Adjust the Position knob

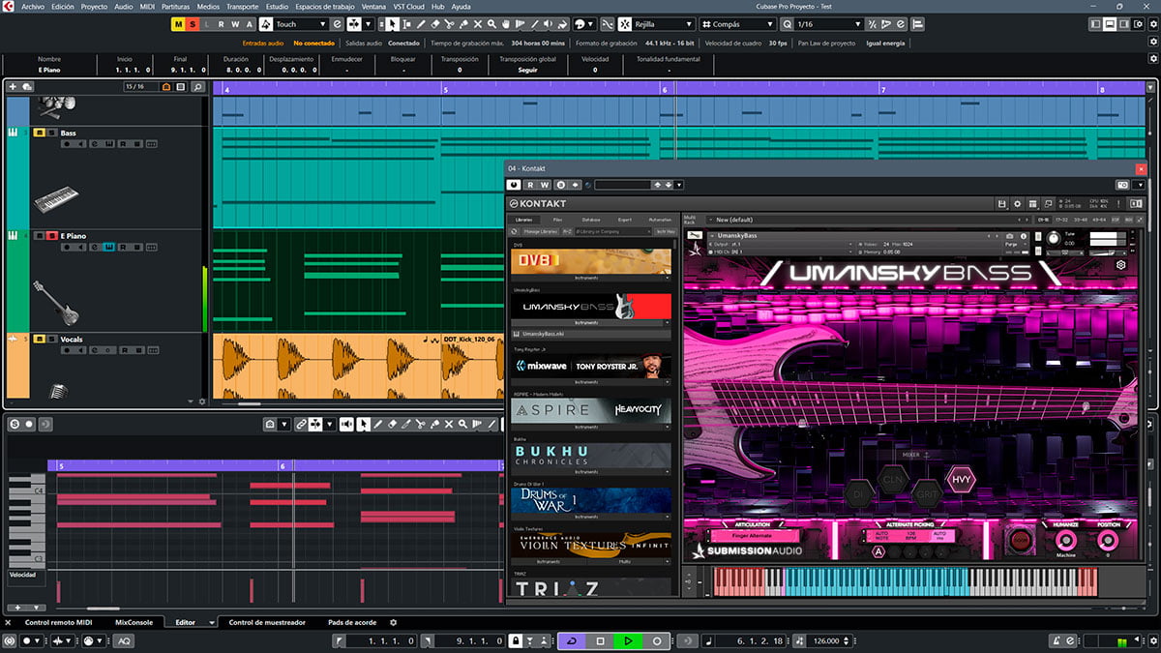(1109, 539)
